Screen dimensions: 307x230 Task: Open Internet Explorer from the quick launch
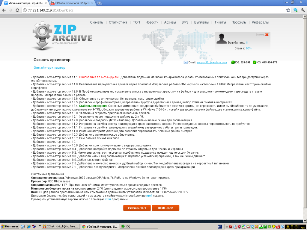click(29, 226)
